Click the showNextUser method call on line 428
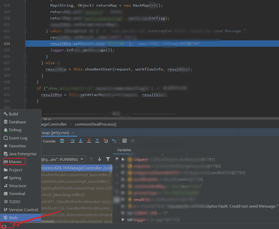 pos(99,69)
